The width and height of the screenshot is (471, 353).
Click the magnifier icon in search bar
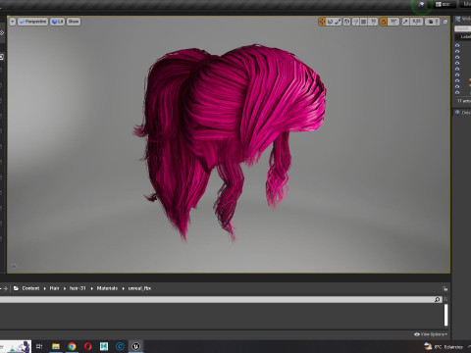point(438,300)
